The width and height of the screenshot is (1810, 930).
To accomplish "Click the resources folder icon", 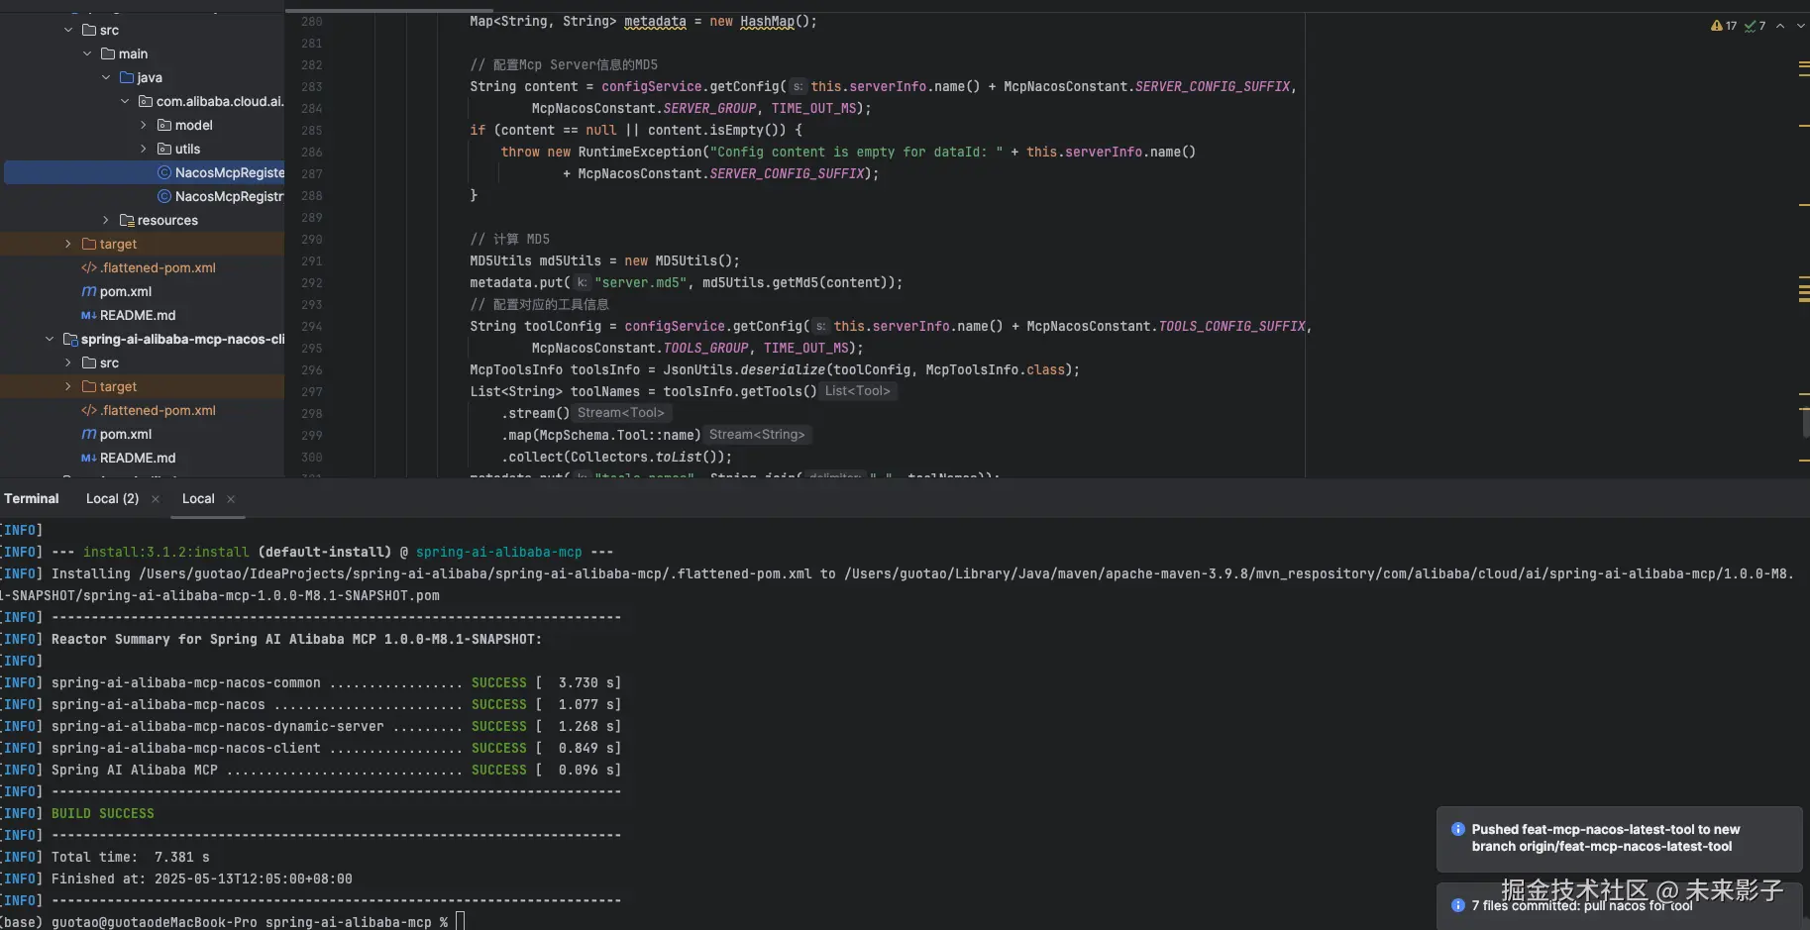I will point(127,220).
